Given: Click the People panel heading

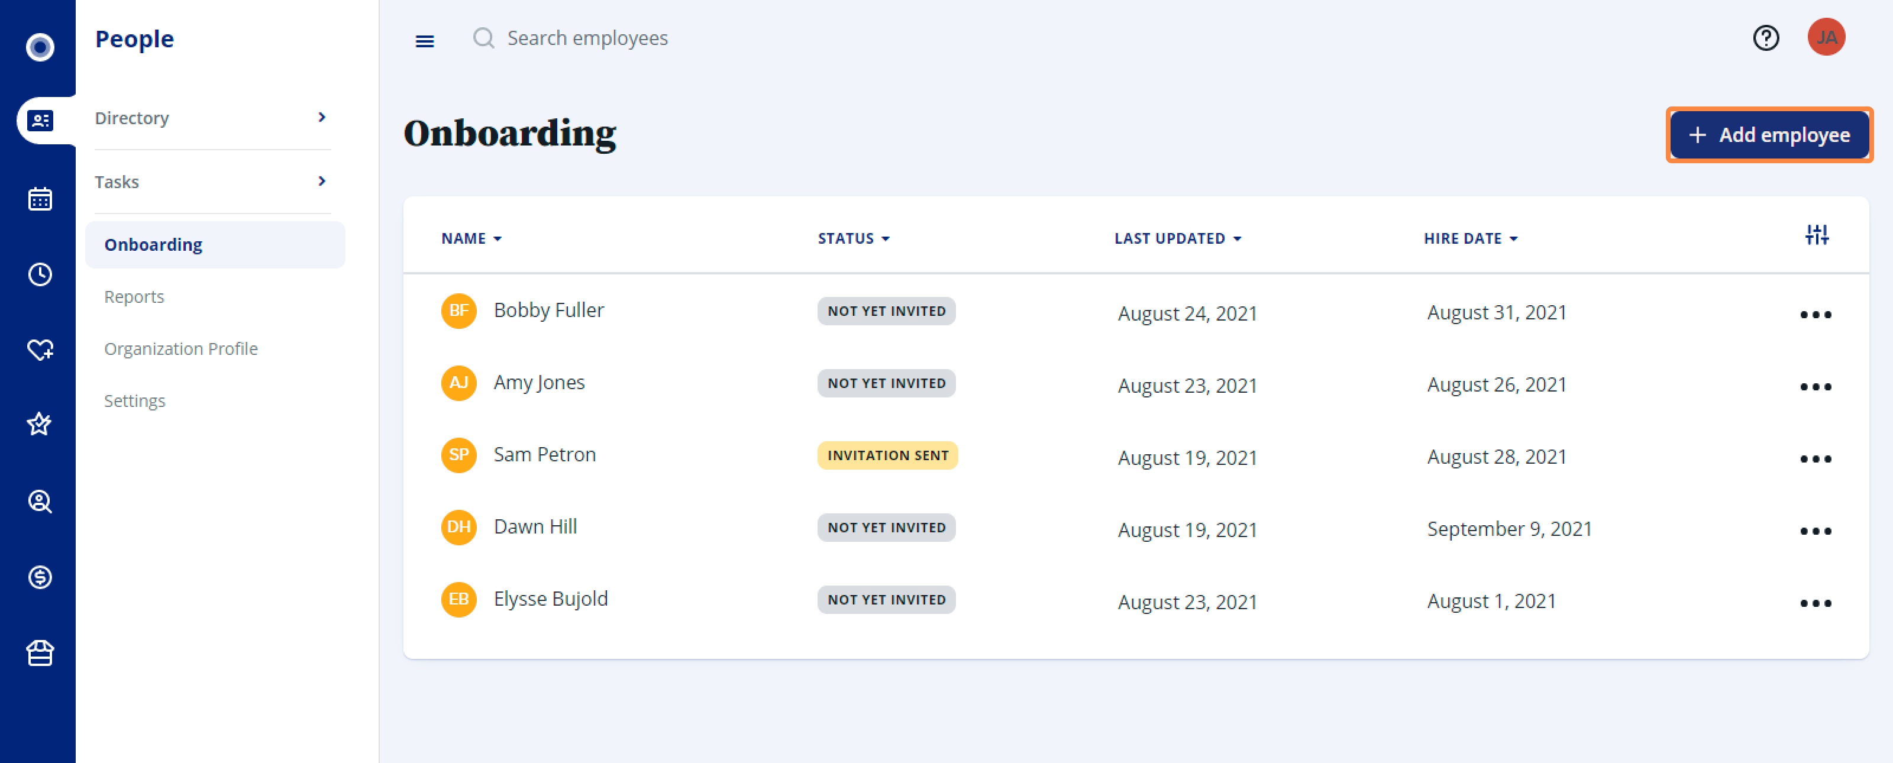Looking at the screenshot, I should click(x=134, y=38).
